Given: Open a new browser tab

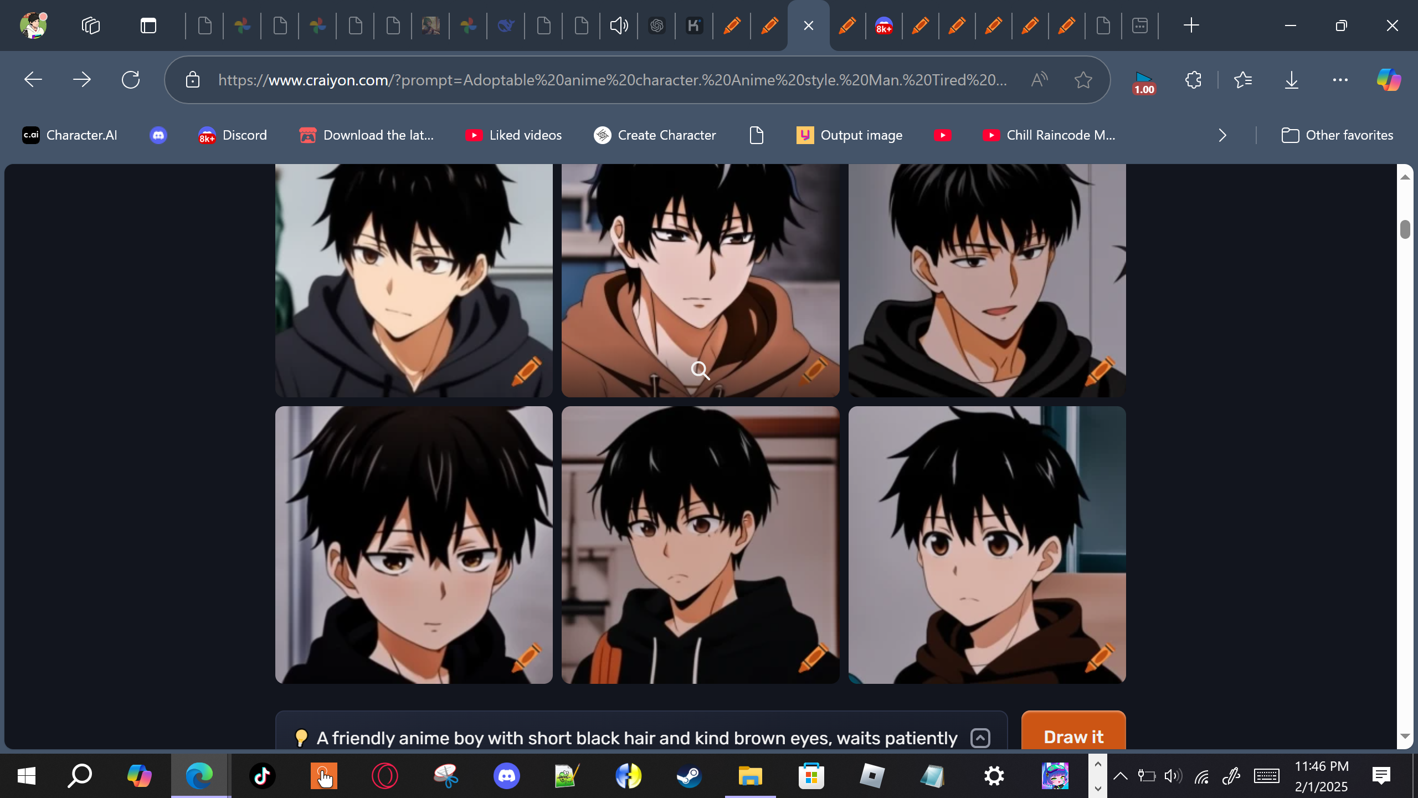Looking at the screenshot, I should click(x=1191, y=25).
